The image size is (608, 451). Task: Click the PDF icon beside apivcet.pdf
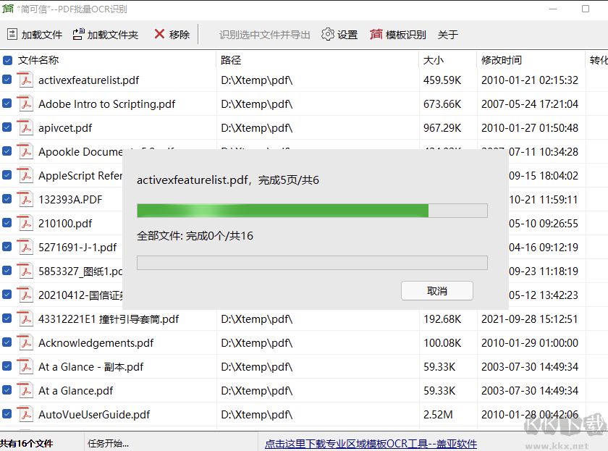(x=25, y=127)
